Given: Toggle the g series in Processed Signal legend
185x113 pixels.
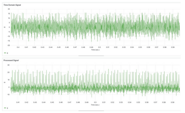Looking at the screenshot, I should pos(7,108).
